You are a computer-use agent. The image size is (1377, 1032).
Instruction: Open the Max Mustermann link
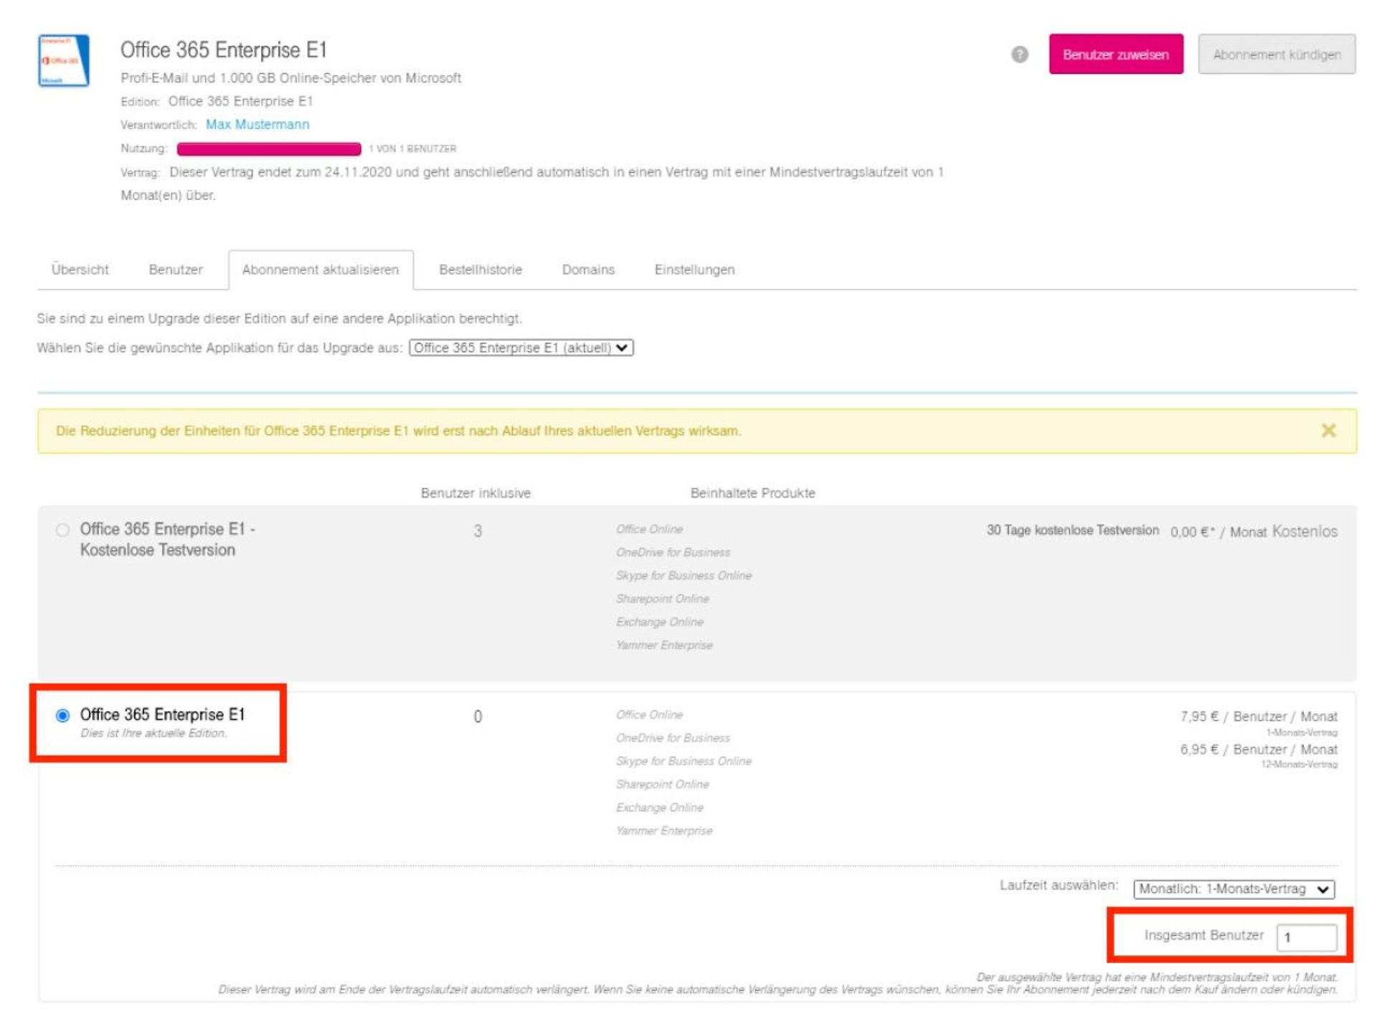257,125
